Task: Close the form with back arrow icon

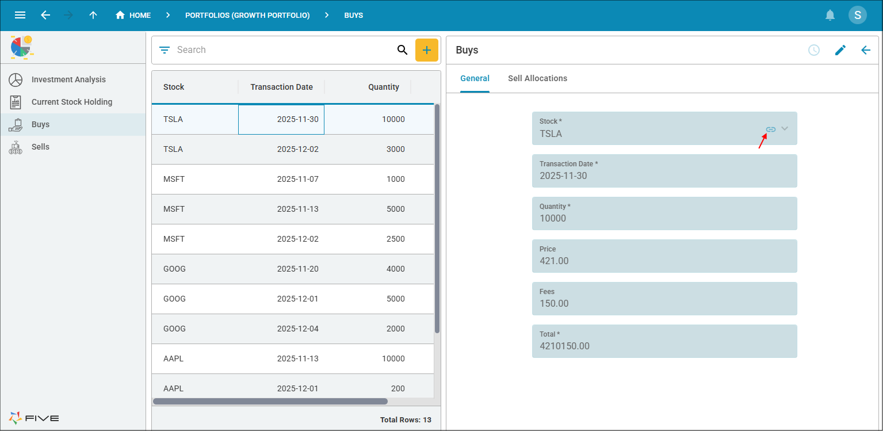Action: coord(866,50)
